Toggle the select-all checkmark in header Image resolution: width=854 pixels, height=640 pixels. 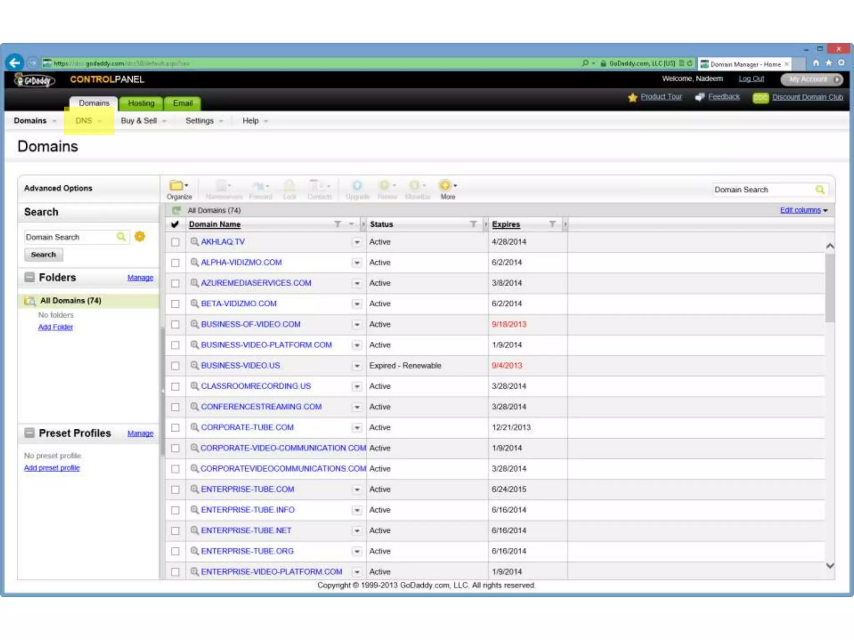tap(175, 224)
